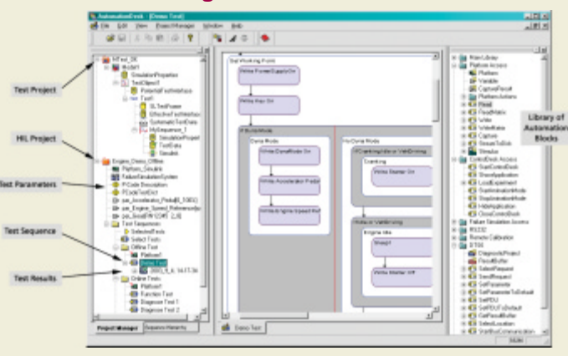Image resolution: width=568 pixels, height=356 pixels.
Task: Open the Project Manager menu
Action: tap(175, 26)
